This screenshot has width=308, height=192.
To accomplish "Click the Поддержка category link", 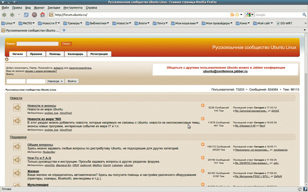I will click(18, 137).
